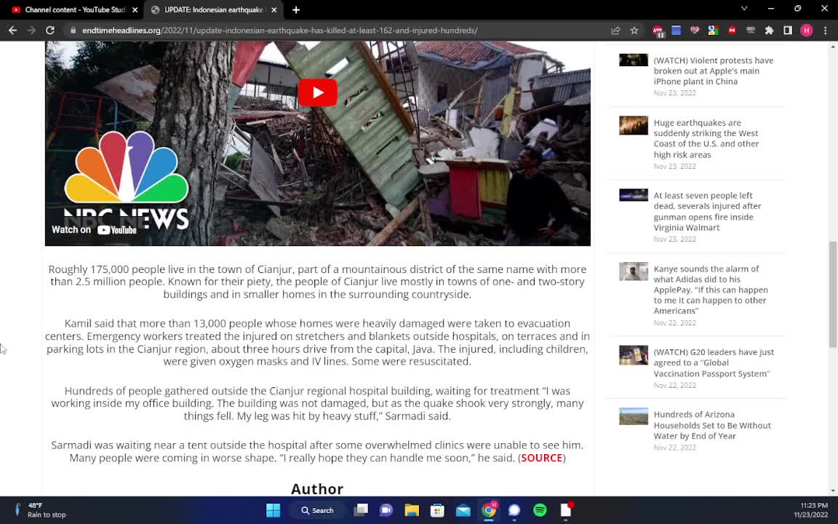The width and height of the screenshot is (838, 524).
Task: Switch to Chrome on the taskbar
Action: (x=489, y=510)
